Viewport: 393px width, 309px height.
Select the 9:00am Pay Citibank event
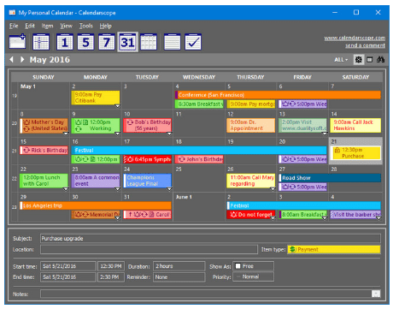96,98
